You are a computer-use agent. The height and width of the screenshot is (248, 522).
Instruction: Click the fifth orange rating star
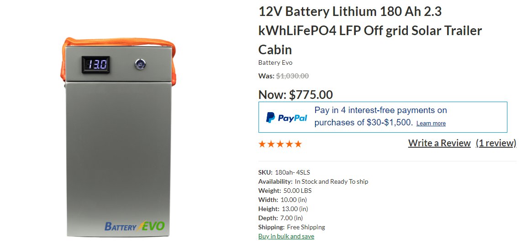point(298,144)
